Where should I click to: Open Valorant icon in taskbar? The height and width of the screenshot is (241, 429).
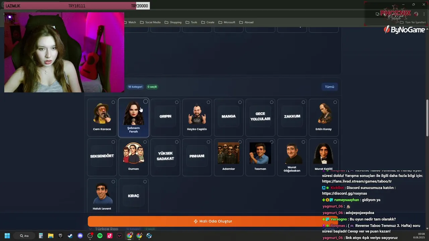point(120,236)
